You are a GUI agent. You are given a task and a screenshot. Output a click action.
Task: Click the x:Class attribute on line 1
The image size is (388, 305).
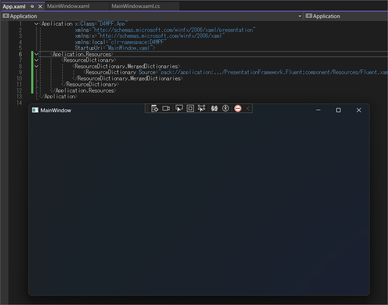(x=85, y=24)
